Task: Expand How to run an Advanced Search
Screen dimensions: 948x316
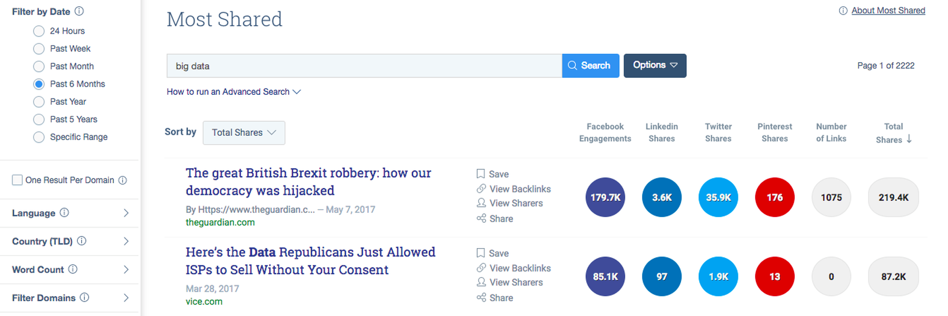Action: pos(233,92)
